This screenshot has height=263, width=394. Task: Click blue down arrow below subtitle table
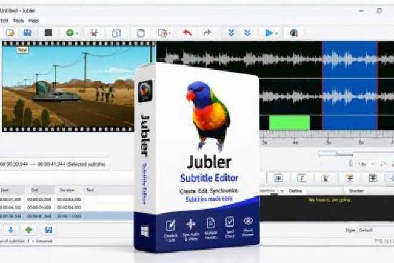click(11, 230)
